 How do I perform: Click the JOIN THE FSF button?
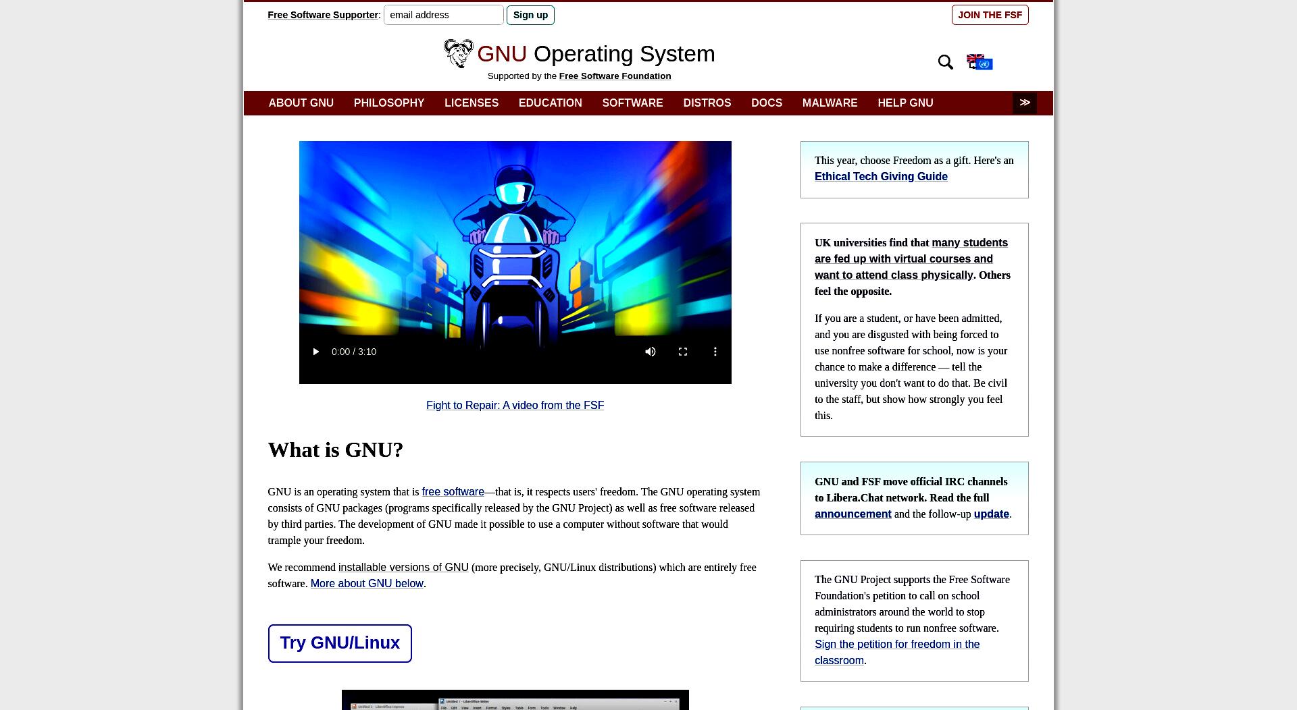[990, 15]
